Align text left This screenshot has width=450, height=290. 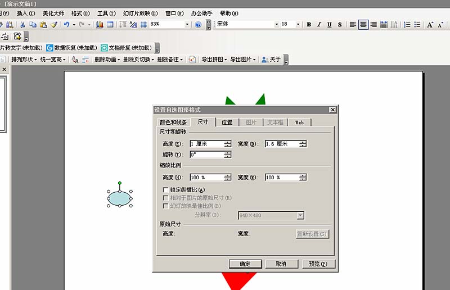(x=353, y=25)
